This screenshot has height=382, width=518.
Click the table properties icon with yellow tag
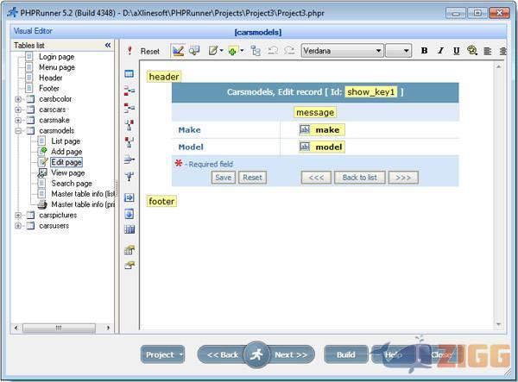click(x=129, y=250)
